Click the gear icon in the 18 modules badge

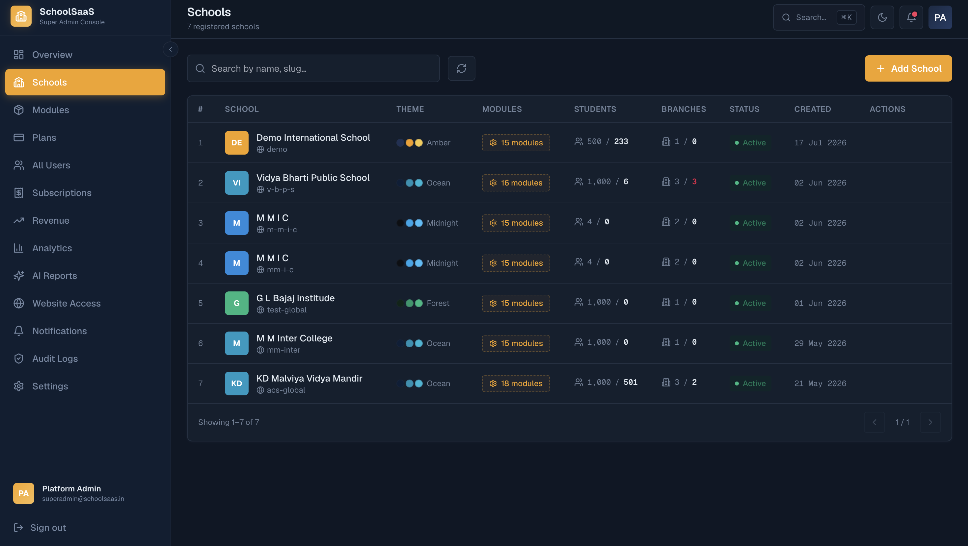pyautogui.click(x=493, y=384)
